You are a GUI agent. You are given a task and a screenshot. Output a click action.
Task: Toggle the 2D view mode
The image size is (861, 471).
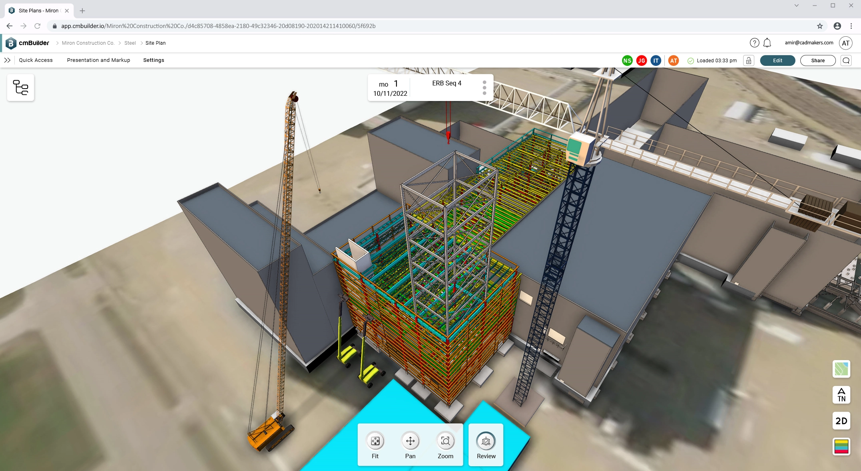[x=841, y=421]
